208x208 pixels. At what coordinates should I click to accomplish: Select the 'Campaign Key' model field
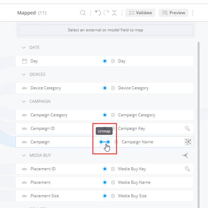tap(131, 128)
